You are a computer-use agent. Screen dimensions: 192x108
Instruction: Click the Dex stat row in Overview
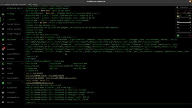click(x=184, y=25)
